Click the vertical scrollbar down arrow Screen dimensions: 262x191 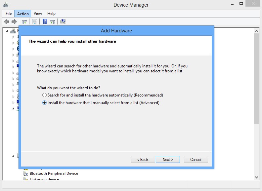[x=256, y=177]
